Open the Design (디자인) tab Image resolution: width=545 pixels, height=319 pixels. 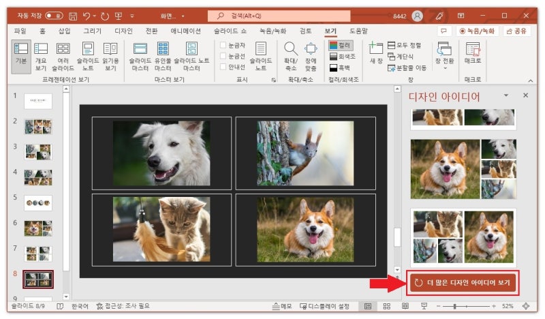point(124,31)
